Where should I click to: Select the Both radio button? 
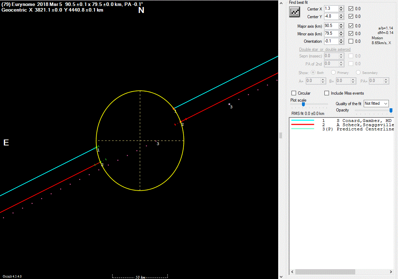313,72
